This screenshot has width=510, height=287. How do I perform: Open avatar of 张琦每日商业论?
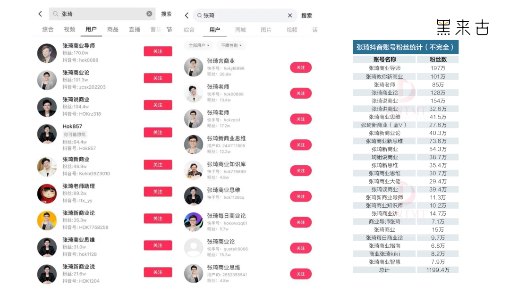(x=194, y=222)
